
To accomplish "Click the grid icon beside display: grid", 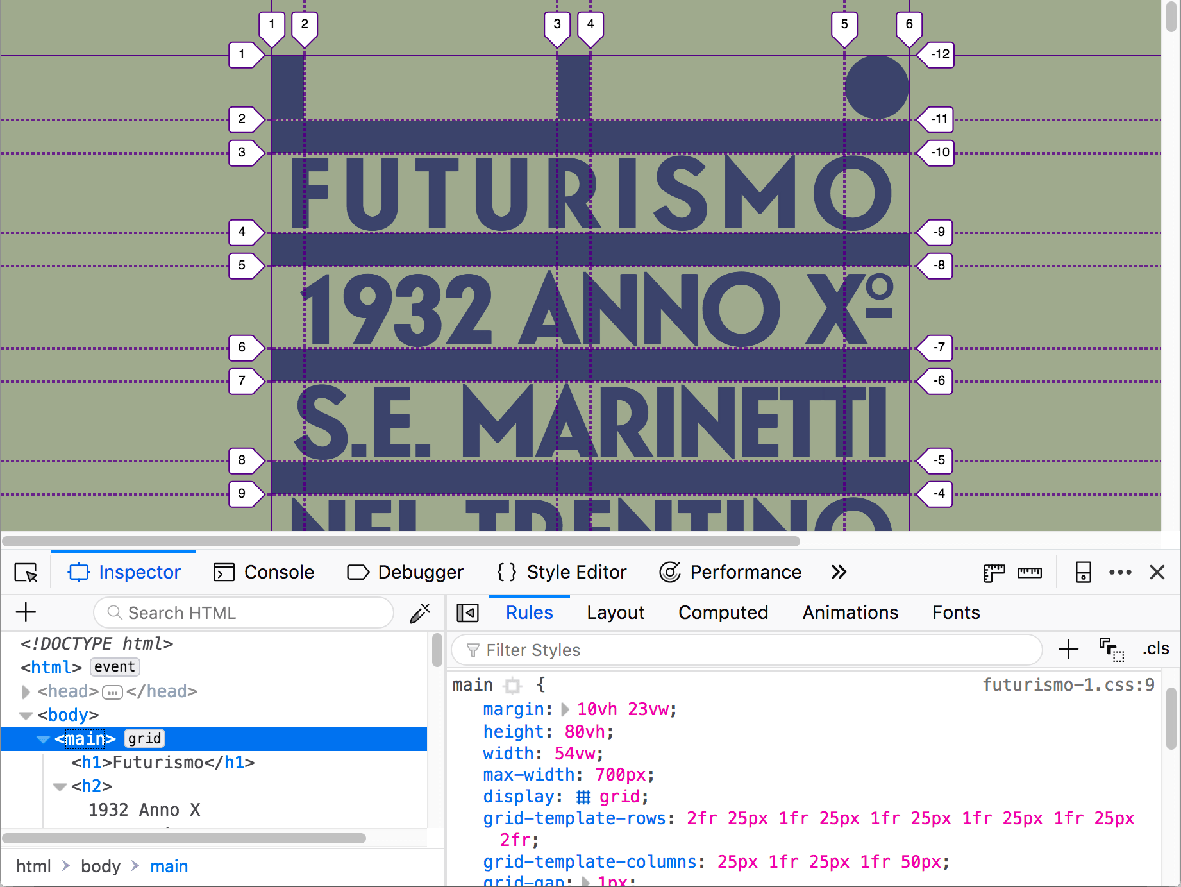I will coord(582,797).
